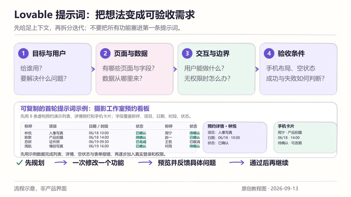Click the 已取消 status next to 王哲
Viewport: 351px width, 197px height.
click(195, 142)
